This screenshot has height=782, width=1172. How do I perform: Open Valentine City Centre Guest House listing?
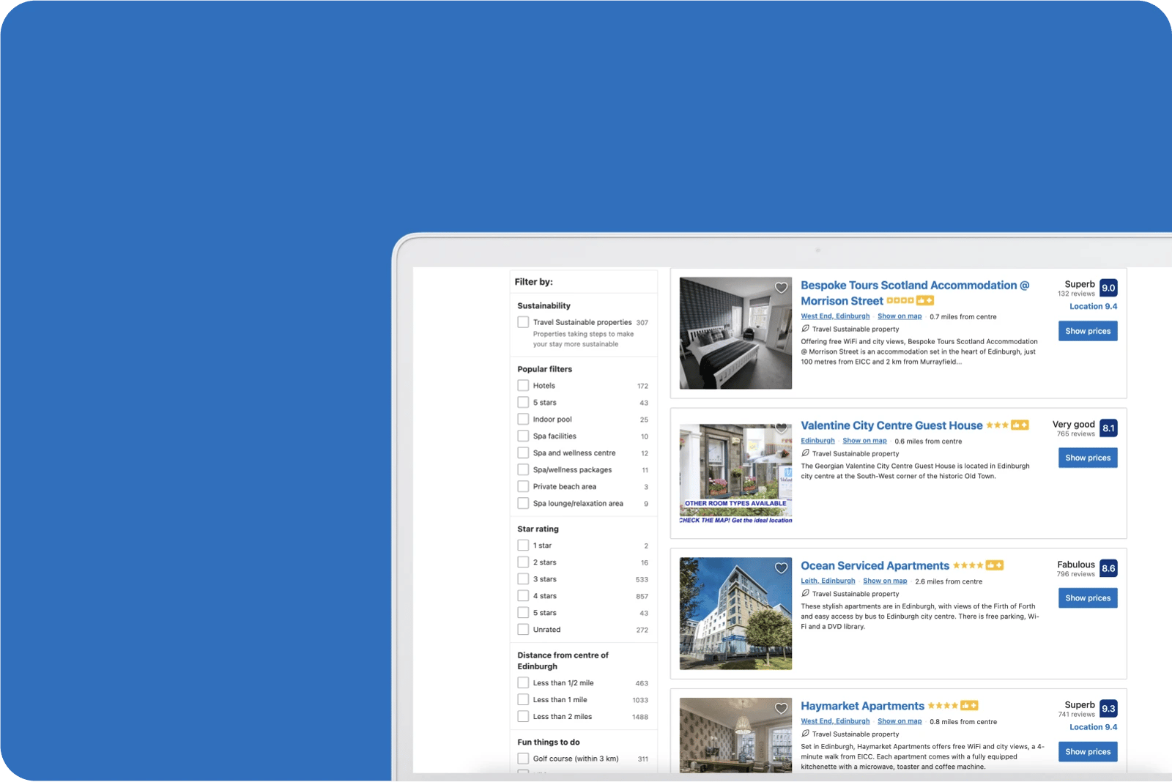click(891, 425)
